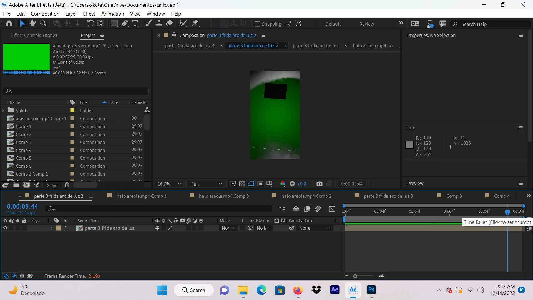
Task: Click the Delete trash icon in Project panel
Action: (x=67, y=185)
